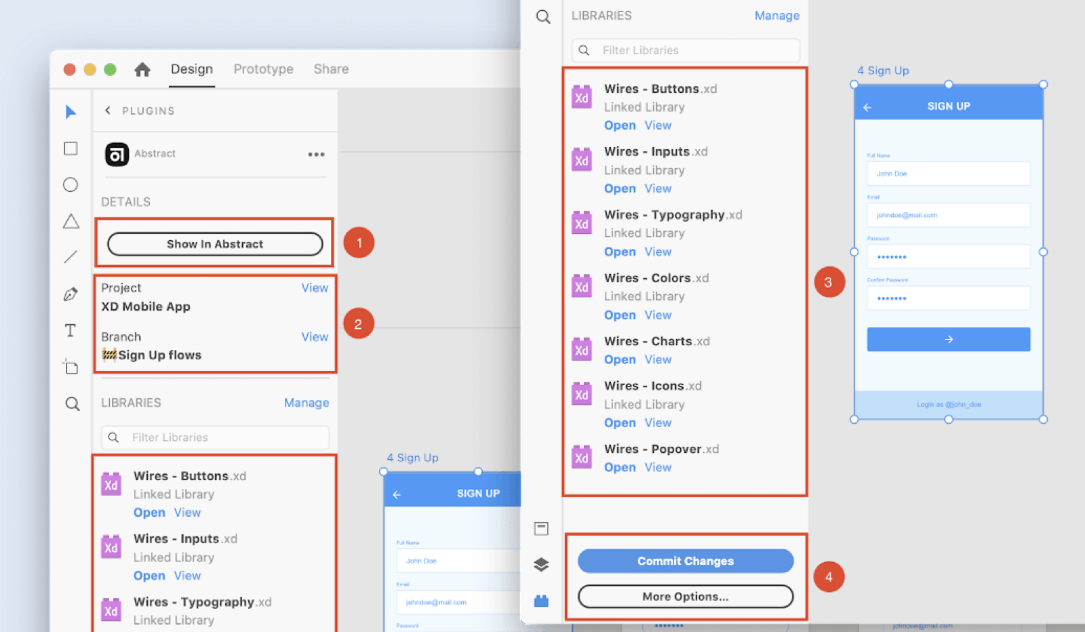Open the Wires - Popover library
Viewport: 1085px width, 632px height.
tap(620, 468)
